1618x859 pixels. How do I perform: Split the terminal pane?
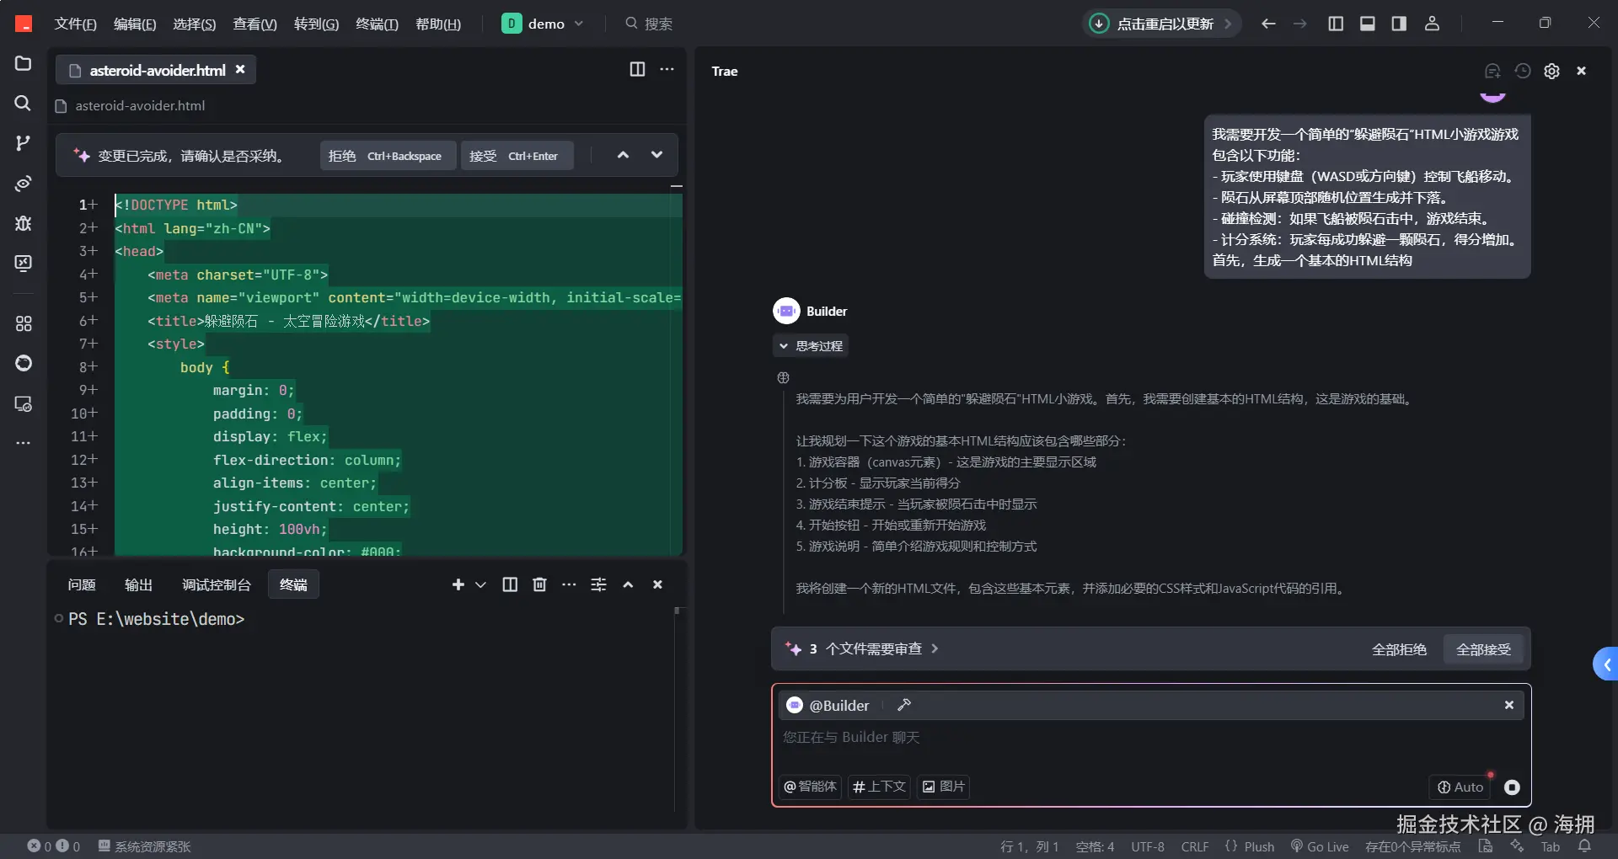click(x=510, y=584)
